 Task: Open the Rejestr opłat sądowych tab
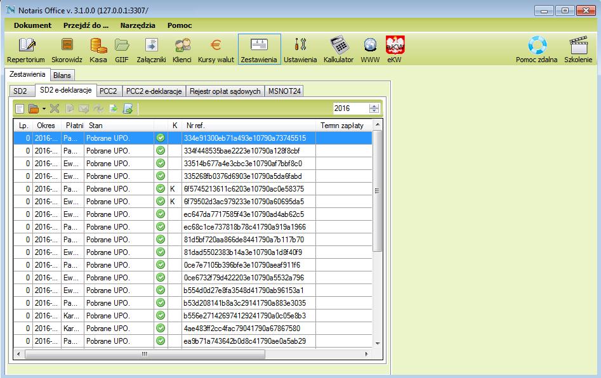click(225, 91)
